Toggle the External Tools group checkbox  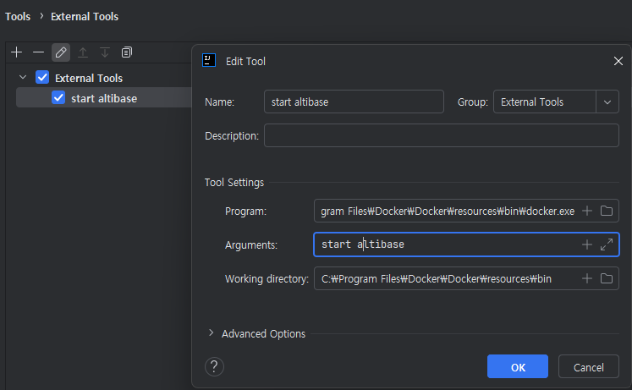tap(43, 78)
